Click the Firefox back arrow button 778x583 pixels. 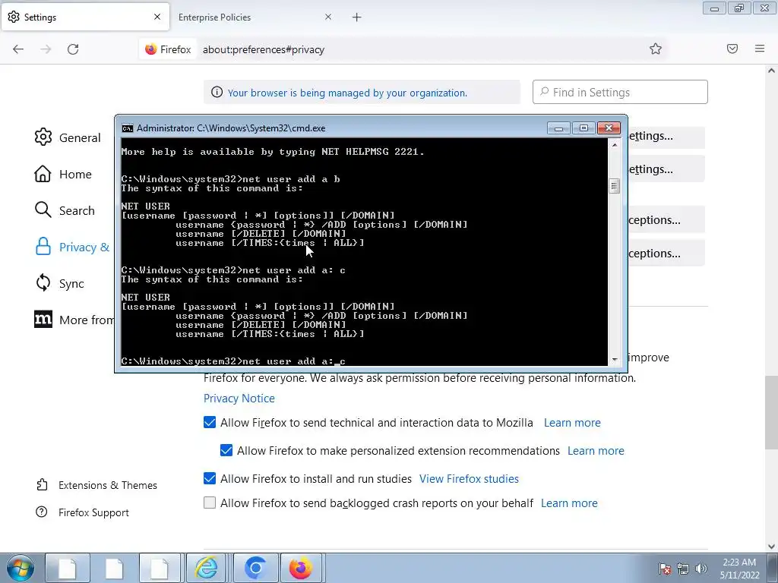pyautogui.click(x=18, y=49)
